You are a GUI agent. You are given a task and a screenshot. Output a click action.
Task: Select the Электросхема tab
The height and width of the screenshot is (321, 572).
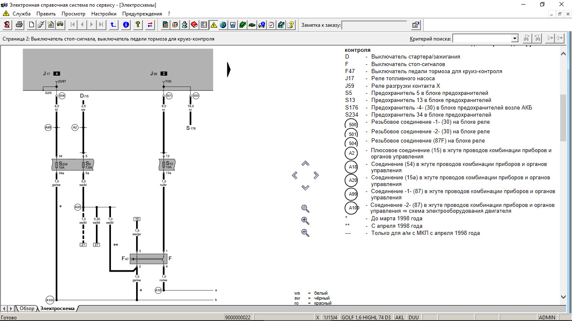pyautogui.click(x=57, y=308)
